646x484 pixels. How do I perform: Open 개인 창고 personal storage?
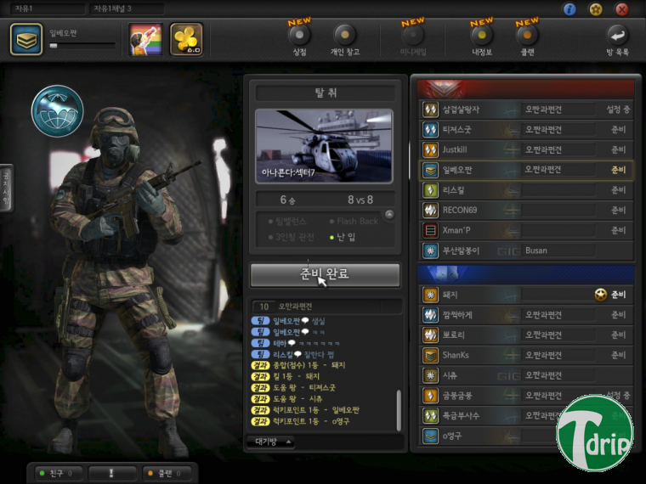click(344, 36)
